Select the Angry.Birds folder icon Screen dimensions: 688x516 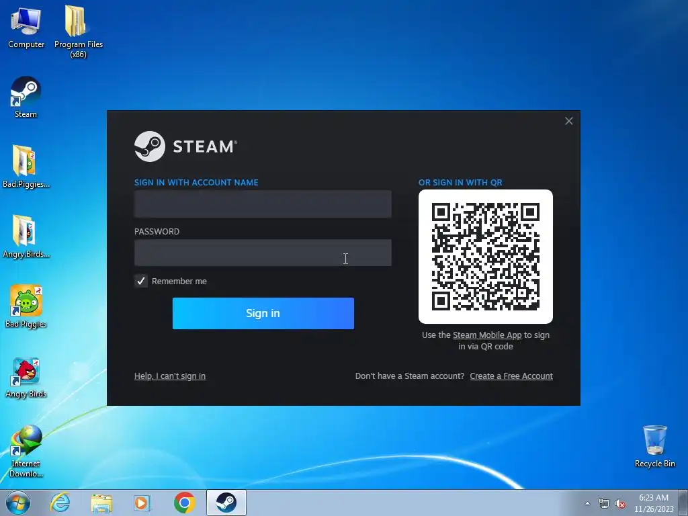(26, 236)
